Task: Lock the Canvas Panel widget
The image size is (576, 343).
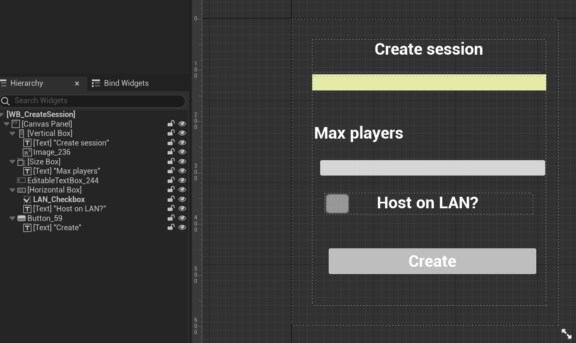Action: pyautogui.click(x=171, y=124)
